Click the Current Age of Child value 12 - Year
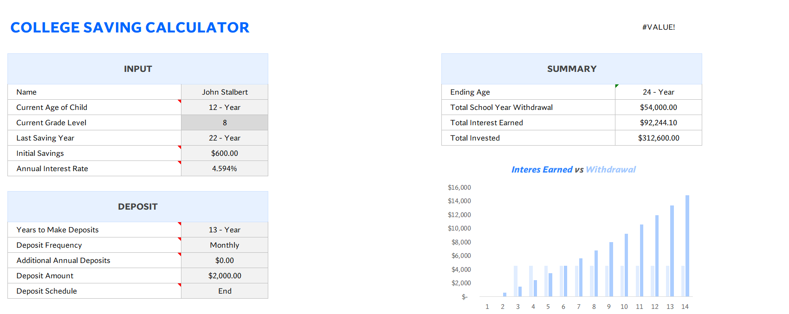789x314 pixels. pos(225,107)
